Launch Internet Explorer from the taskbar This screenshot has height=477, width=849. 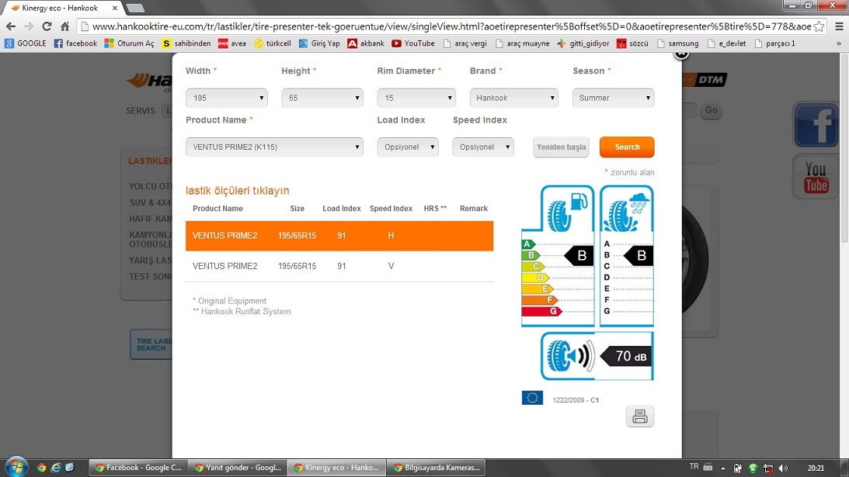[x=56, y=468]
